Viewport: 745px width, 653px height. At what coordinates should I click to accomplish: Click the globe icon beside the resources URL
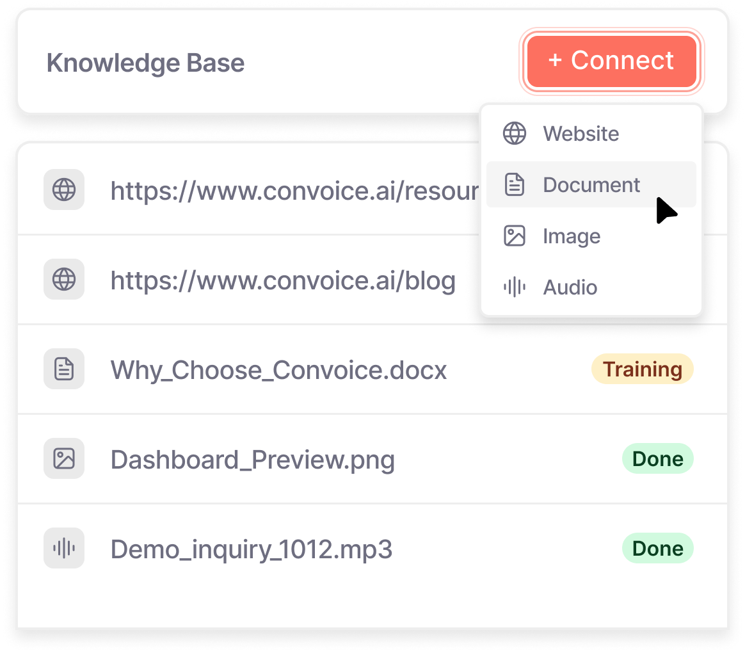(64, 189)
